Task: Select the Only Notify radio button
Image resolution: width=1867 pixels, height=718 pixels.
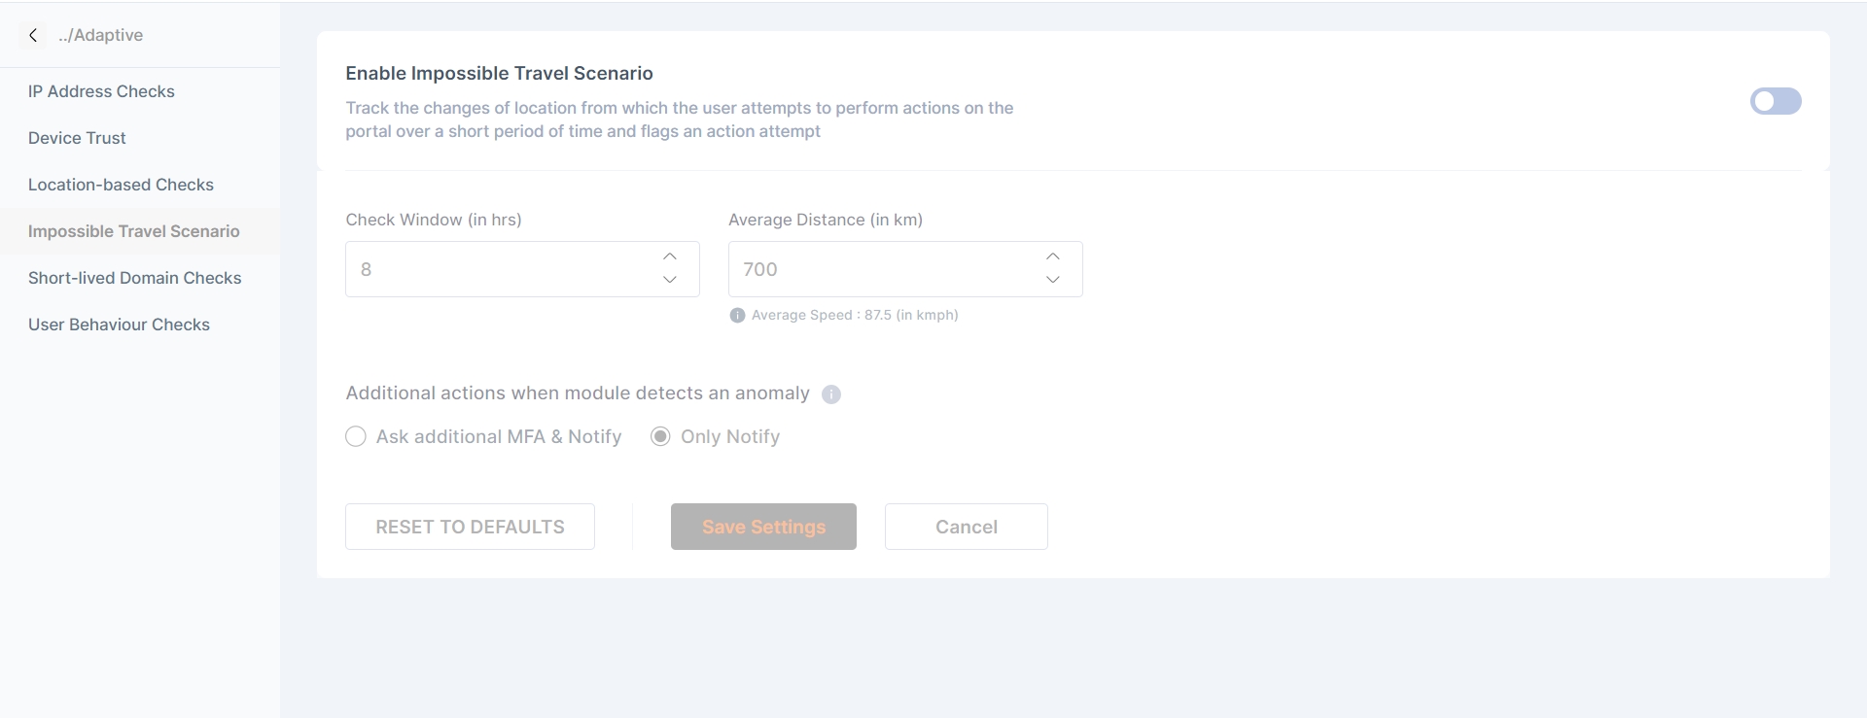Action: tap(660, 437)
